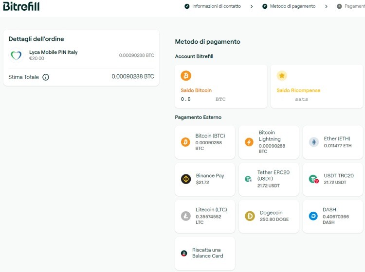Click Lyca Mobile PIN Italy item name

54,52
